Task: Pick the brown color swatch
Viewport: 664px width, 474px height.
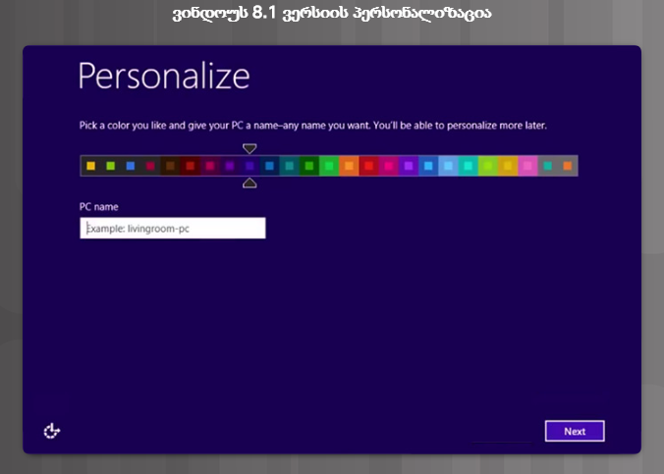Action: [x=170, y=166]
